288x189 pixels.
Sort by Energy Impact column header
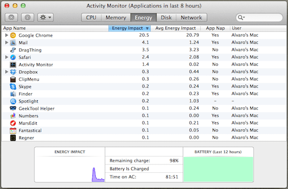[x=130, y=28]
